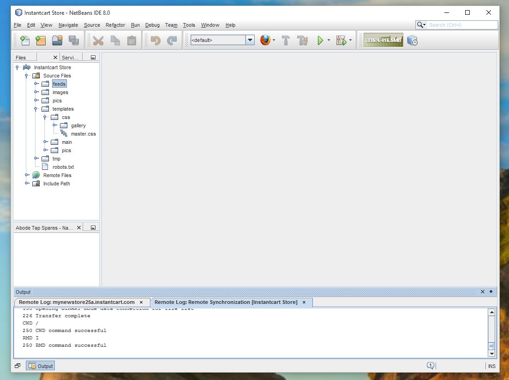Select the gallery folder
This screenshot has width=509, height=380.
click(x=78, y=125)
